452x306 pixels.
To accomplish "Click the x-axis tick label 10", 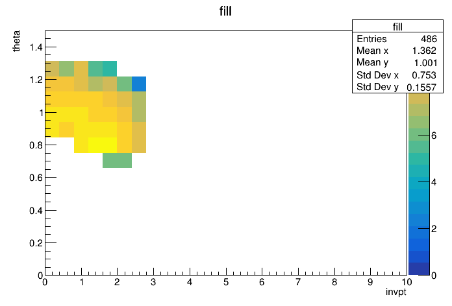I will point(407,282).
